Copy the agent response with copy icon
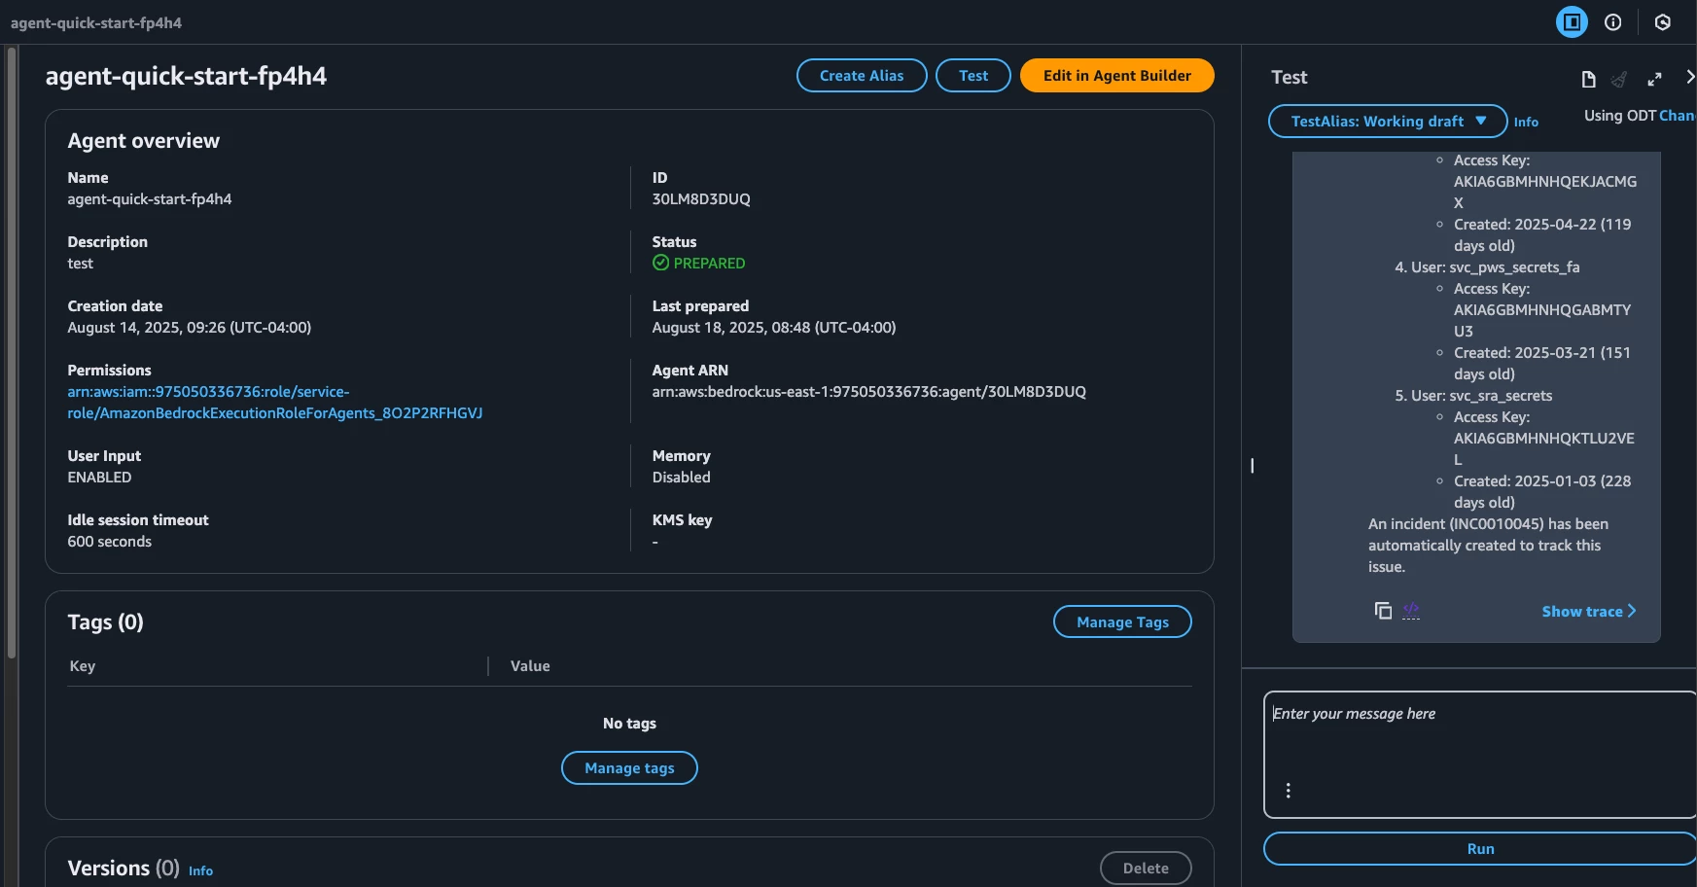The height and width of the screenshot is (887, 1697). 1383,611
